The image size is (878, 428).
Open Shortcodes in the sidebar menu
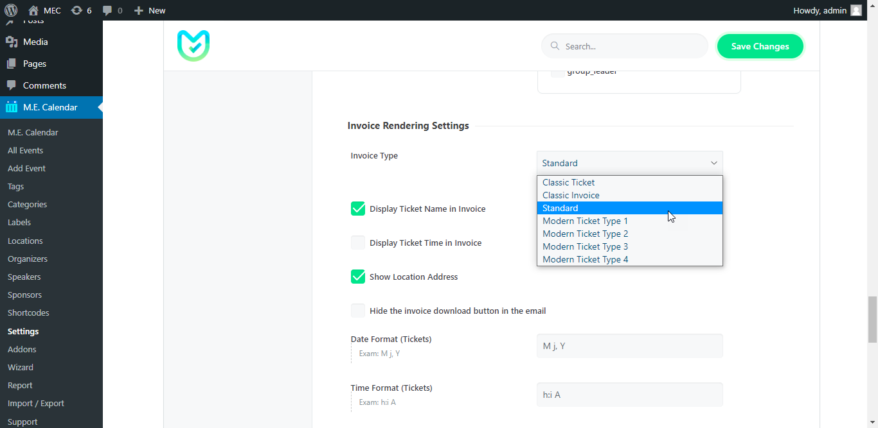tap(28, 312)
